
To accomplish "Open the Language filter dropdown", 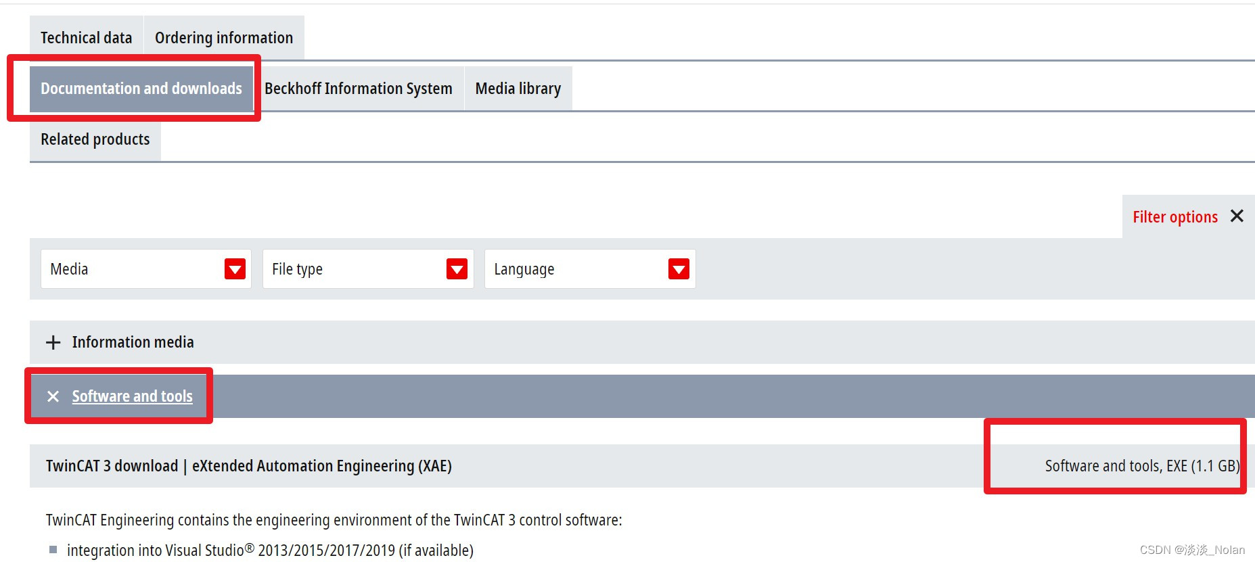I will [579, 269].
